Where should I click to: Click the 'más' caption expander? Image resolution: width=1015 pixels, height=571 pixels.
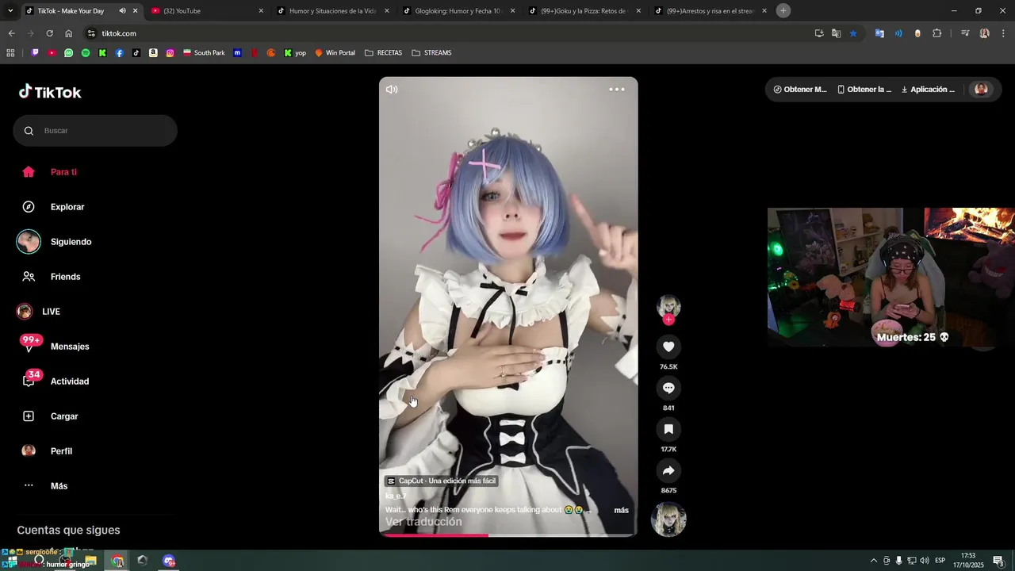pyautogui.click(x=621, y=510)
